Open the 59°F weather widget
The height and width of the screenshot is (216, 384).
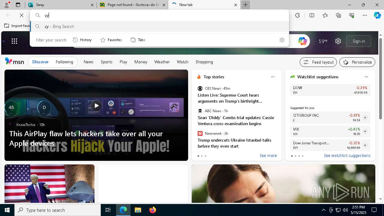323,41
